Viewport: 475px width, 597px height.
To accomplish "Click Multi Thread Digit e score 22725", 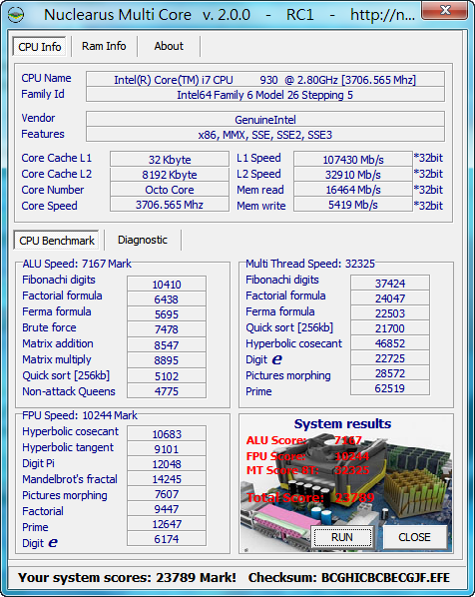I will [x=390, y=357].
